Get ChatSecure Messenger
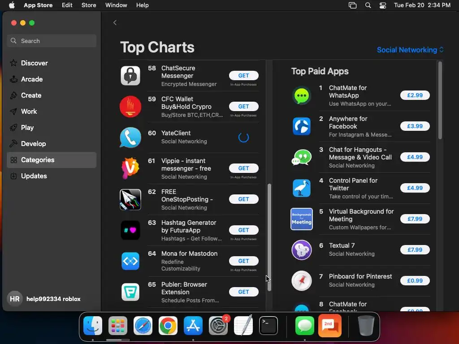 click(243, 75)
